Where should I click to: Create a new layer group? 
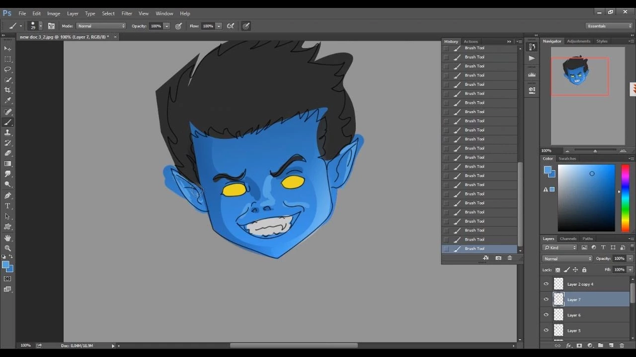point(601,346)
